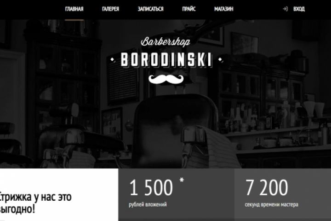The image size is (331, 221).
Task: Click the рублей вложений caption
Action: click(x=148, y=204)
